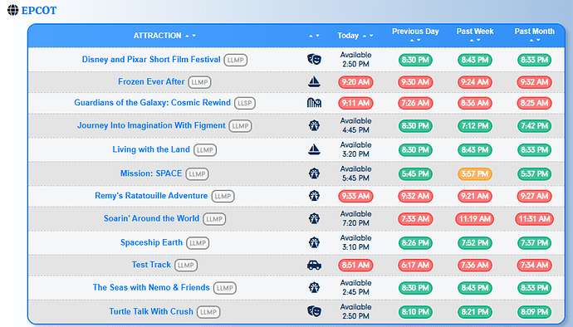Click Frozen Ever After's 9:24 AM Past Week pill
This screenshot has width=573, height=327.
[x=475, y=82]
